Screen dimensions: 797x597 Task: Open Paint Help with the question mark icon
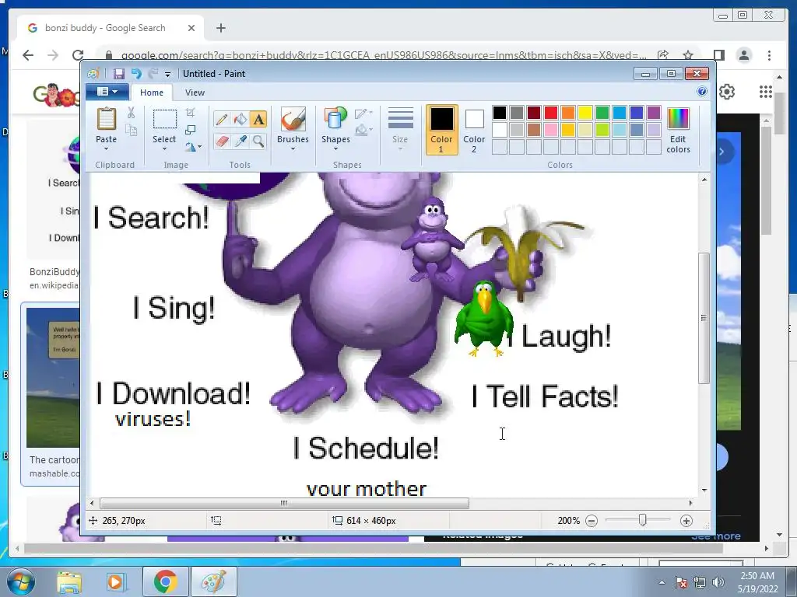(702, 92)
